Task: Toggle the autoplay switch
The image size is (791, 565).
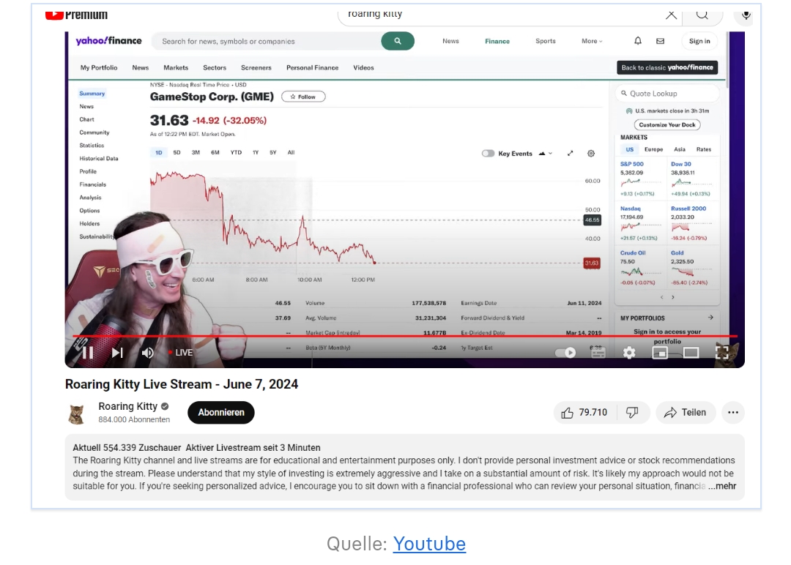Action: tap(565, 352)
